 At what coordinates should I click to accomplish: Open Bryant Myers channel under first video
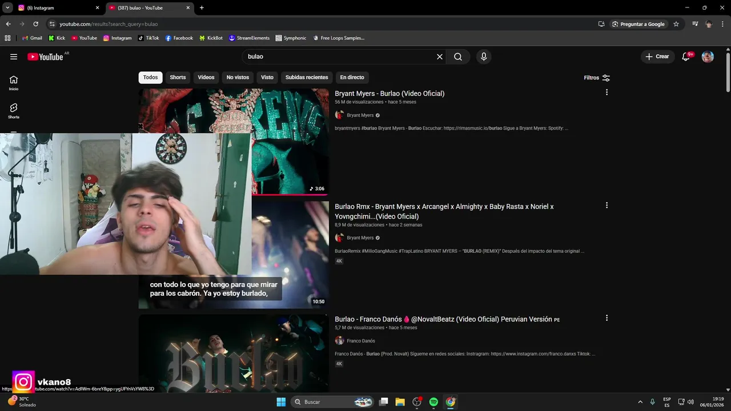(x=360, y=115)
